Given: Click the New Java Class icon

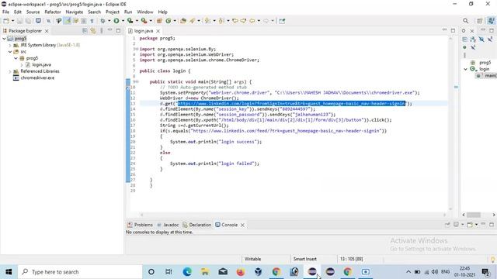Looking at the screenshot, I should [169, 21].
